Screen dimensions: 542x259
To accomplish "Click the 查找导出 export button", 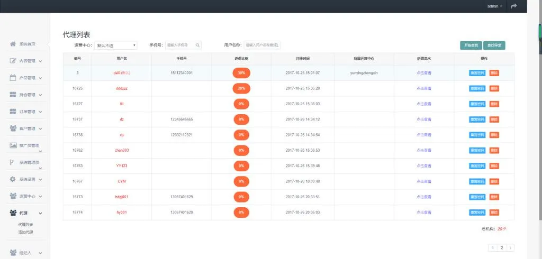I will 494,45.
